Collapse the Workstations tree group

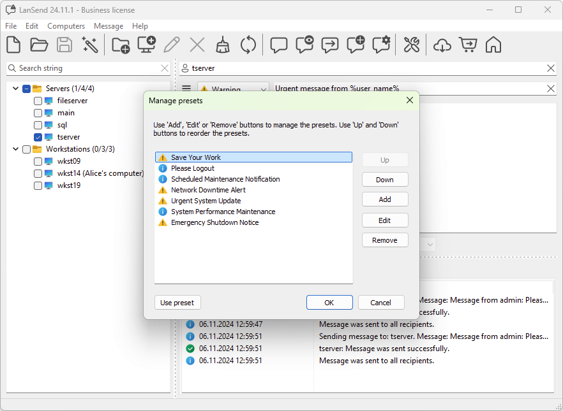(15, 149)
